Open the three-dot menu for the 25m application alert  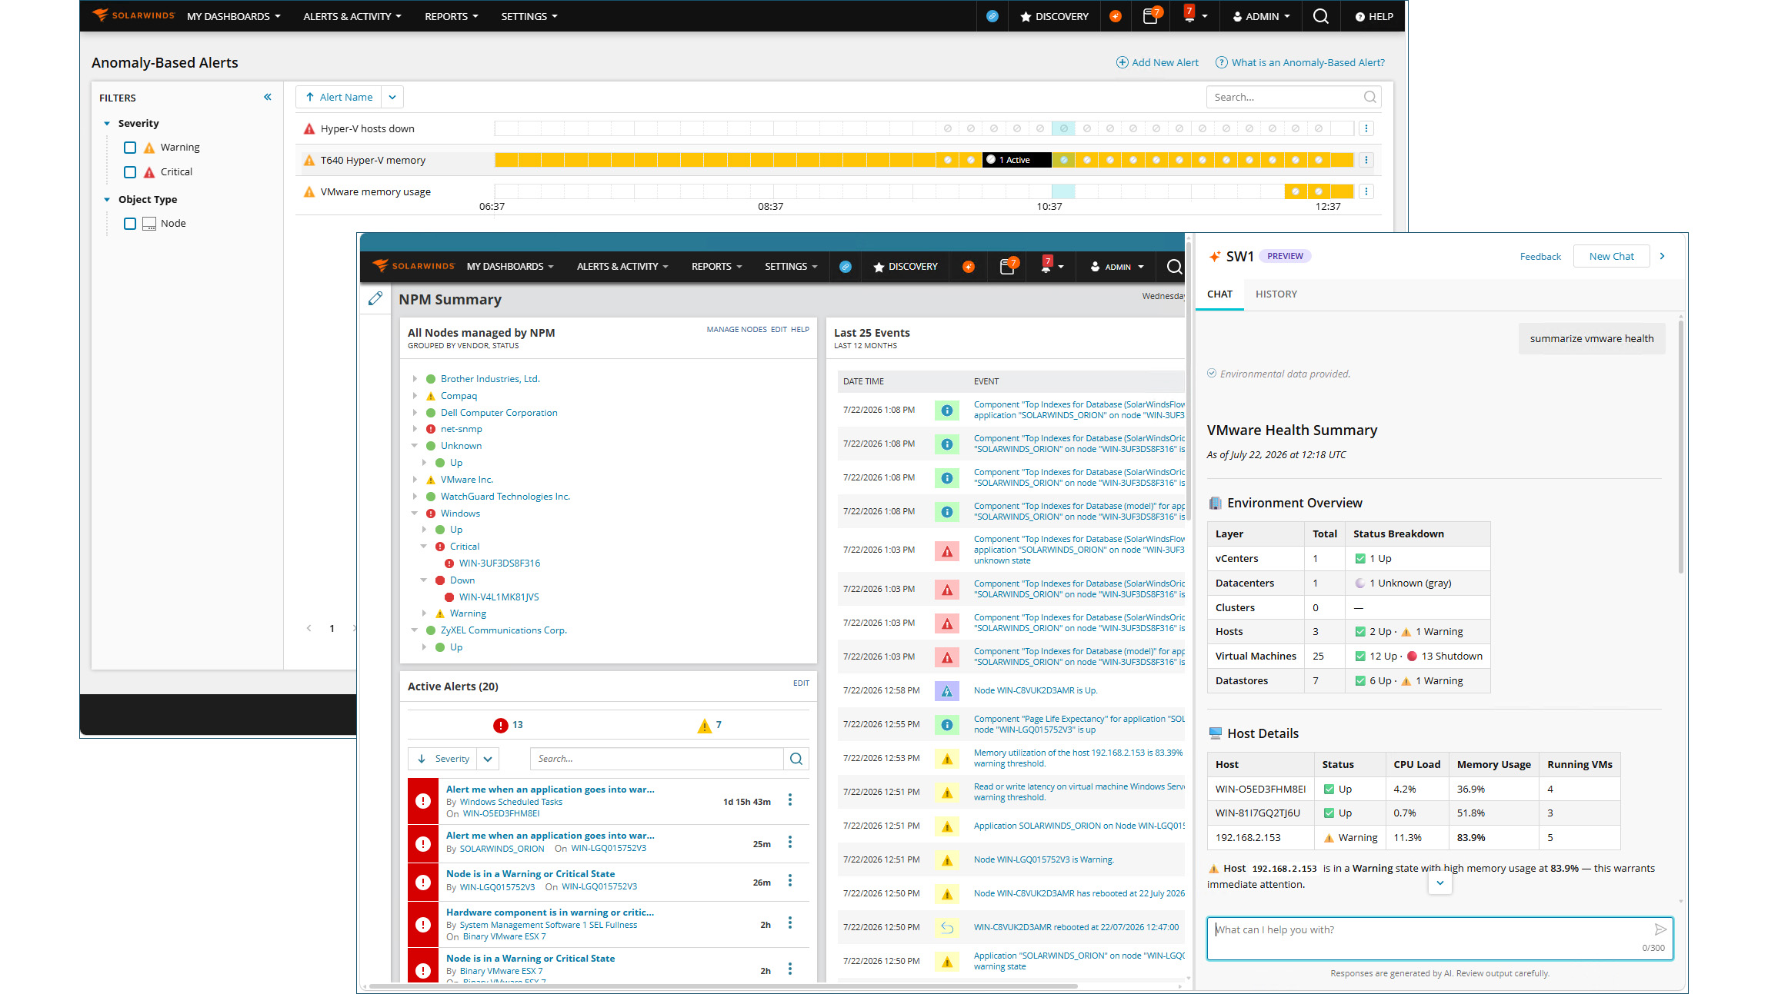tap(790, 843)
